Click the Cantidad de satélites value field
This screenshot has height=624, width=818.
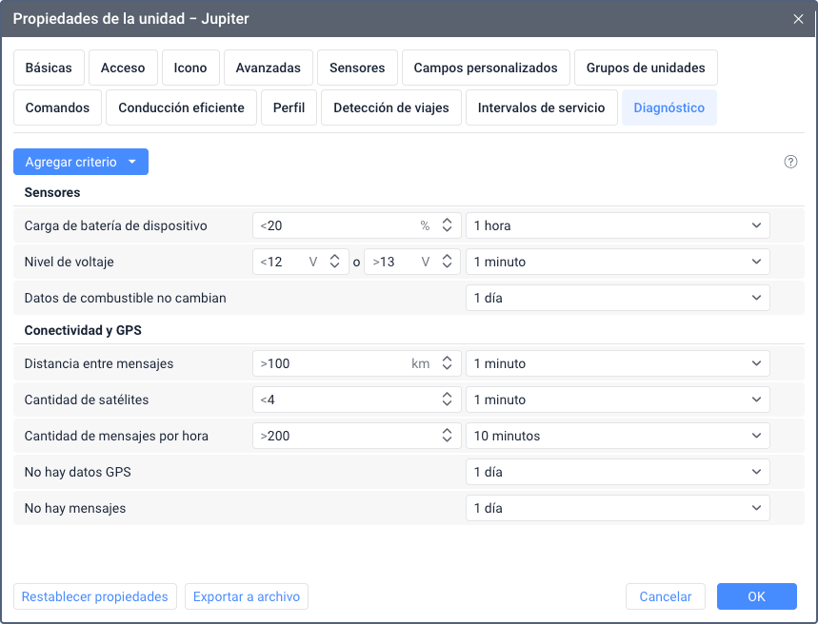pyautogui.click(x=345, y=400)
